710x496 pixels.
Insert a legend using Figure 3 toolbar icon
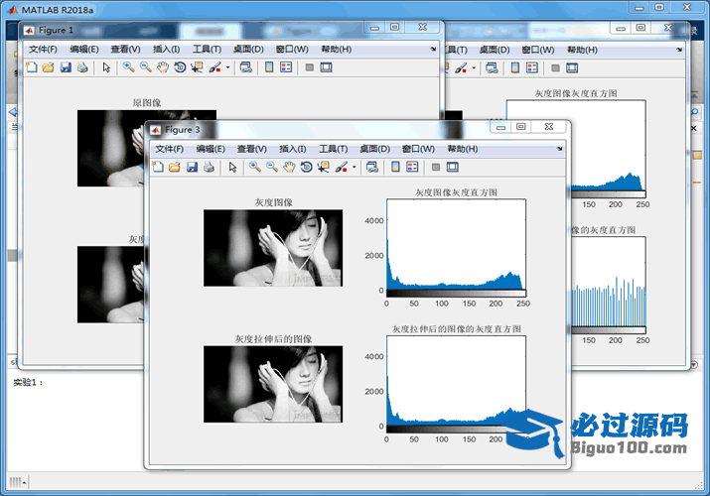point(412,168)
